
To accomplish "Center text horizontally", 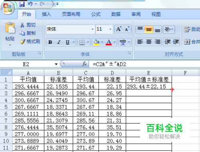I will (149, 42).
